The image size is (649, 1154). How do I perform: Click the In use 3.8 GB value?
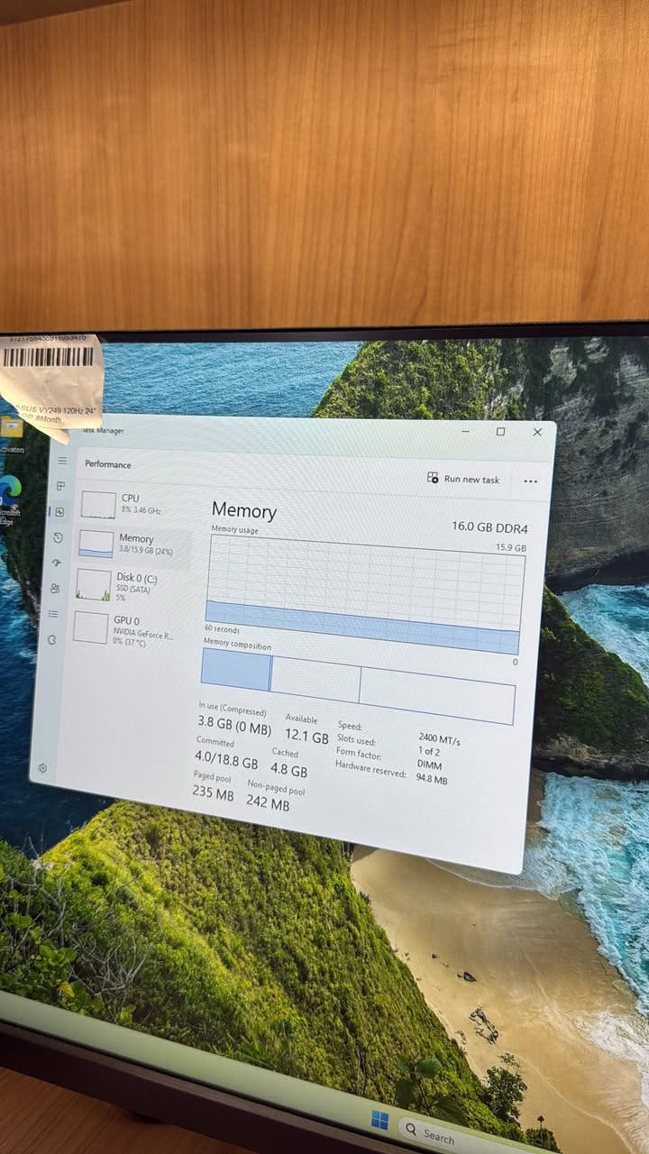click(234, 725)
